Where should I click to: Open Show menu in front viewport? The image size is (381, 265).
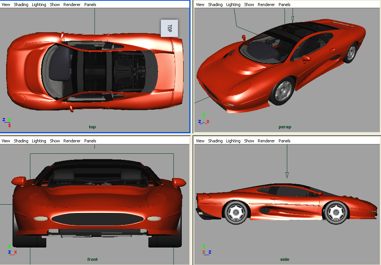pos(55,141)
